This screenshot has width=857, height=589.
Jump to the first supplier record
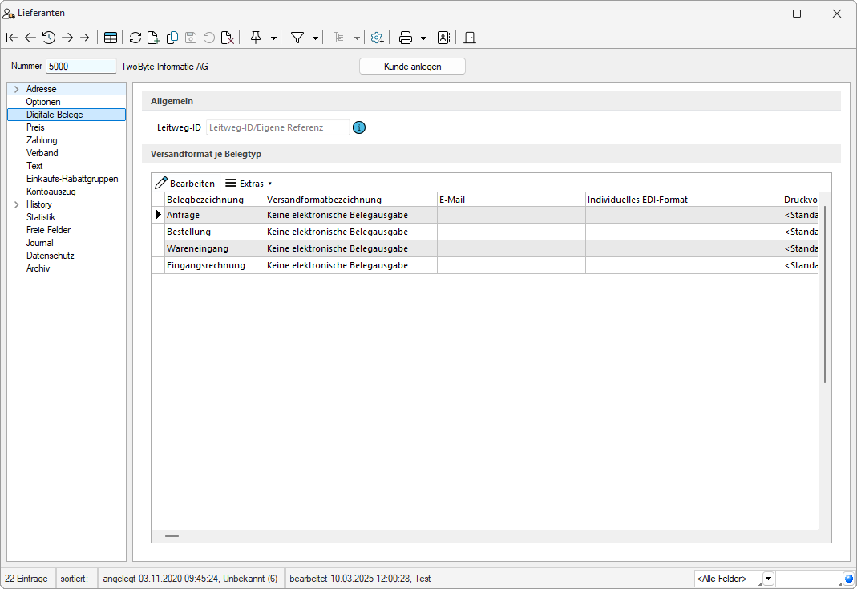point(12,38)
